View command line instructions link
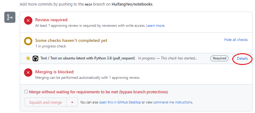255x113 pixels. click(172, 102)
